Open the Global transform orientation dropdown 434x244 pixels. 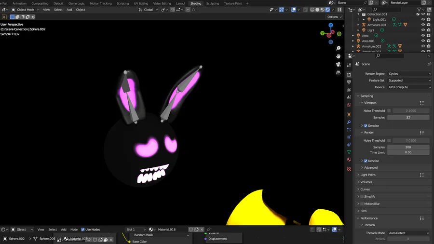[149, 10]
